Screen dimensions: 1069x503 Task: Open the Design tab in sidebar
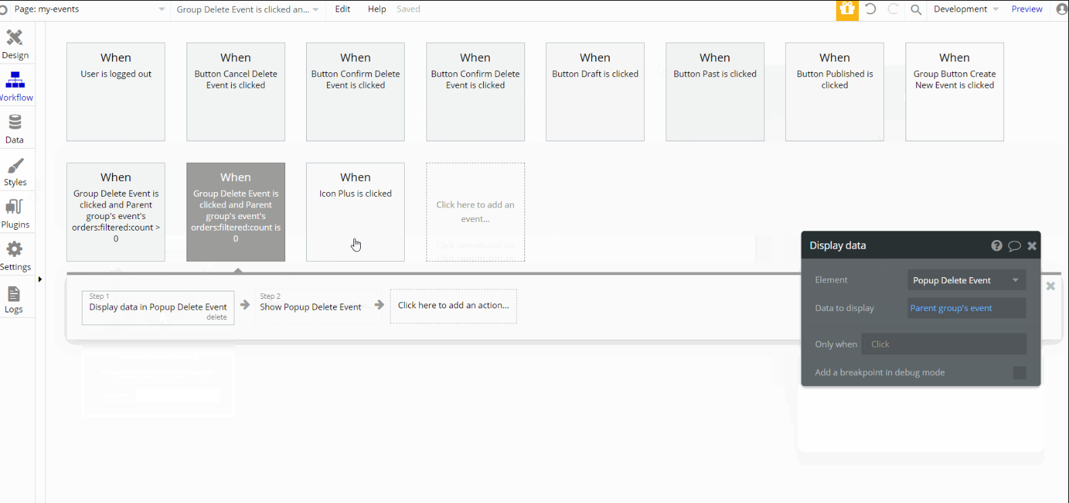(x=15, y=45)
